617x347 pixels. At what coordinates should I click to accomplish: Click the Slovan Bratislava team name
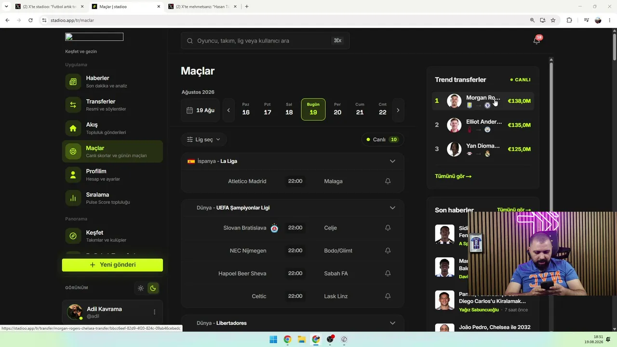245,228
